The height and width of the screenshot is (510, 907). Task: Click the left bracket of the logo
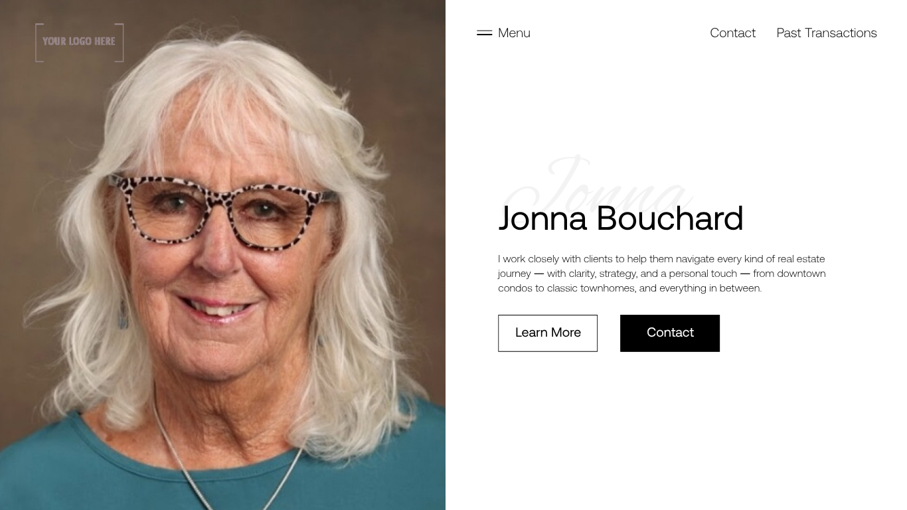coord(39,42)
